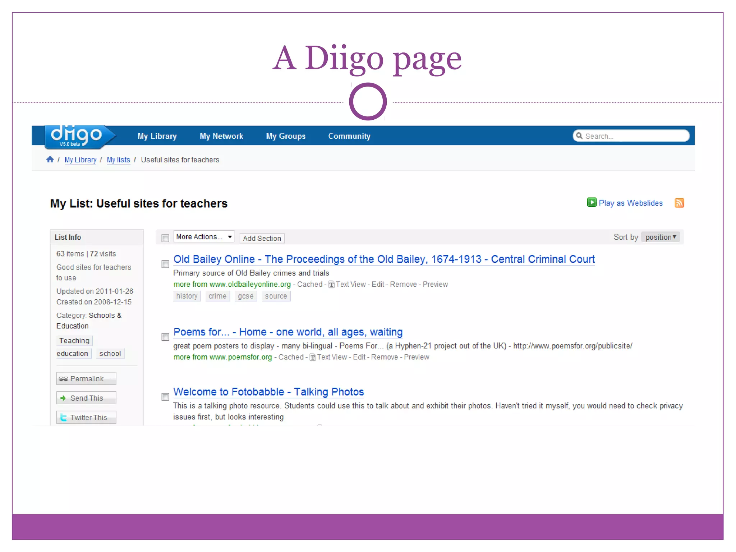
Task: Click in the Search field
Action: coord(631,136)
